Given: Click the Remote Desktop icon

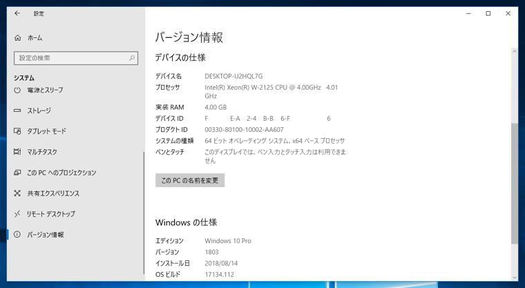Looking at the screenshot, I should (17, 214).
